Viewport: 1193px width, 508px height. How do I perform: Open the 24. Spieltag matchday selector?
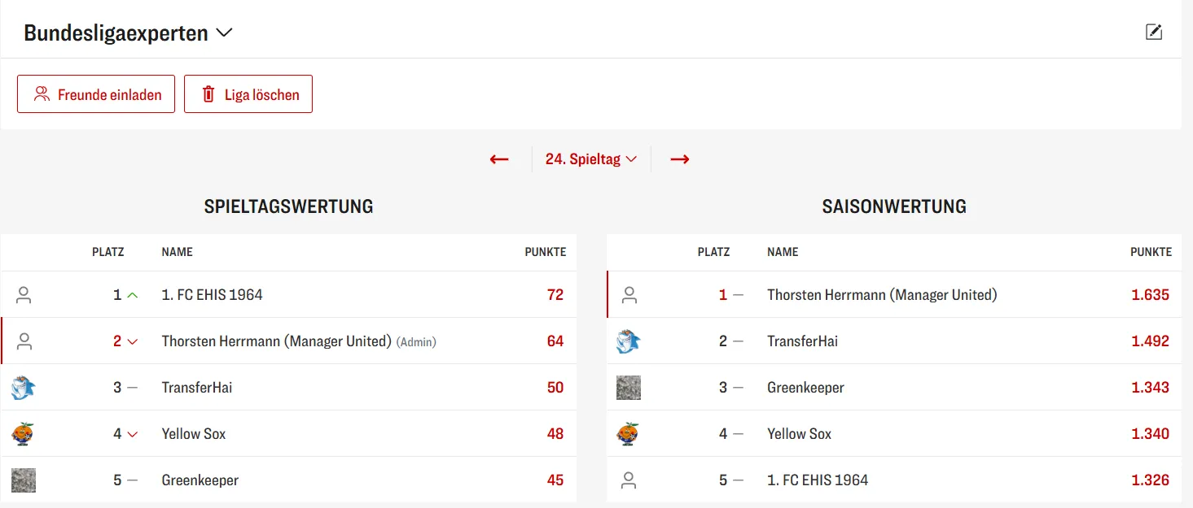(x=590, y=159)
